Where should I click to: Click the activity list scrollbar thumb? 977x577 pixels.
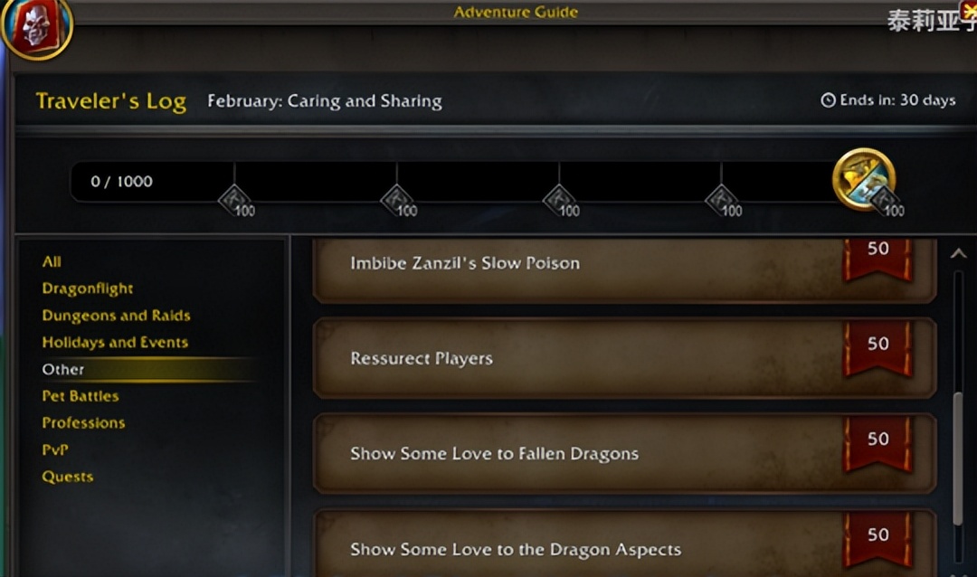tap(958, 459)
